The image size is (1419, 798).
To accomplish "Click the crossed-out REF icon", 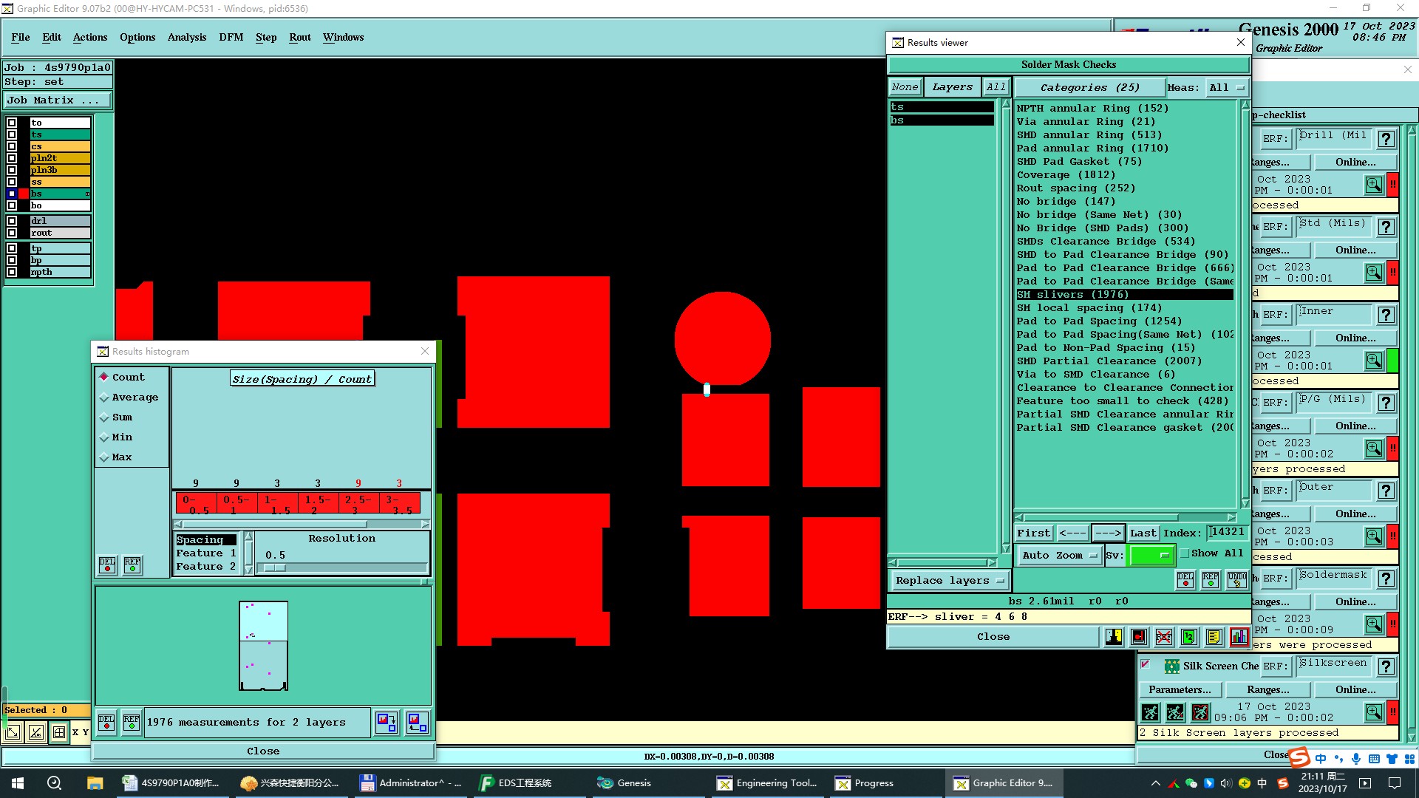I will click(x=1164, y=637).
